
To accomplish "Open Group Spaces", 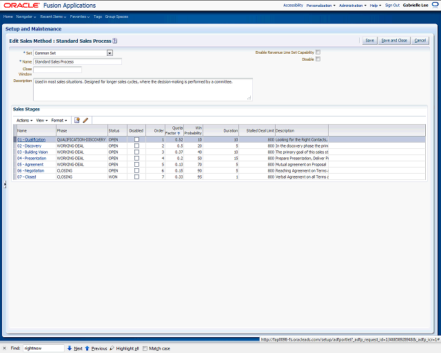I will click(x=116, y=17).
